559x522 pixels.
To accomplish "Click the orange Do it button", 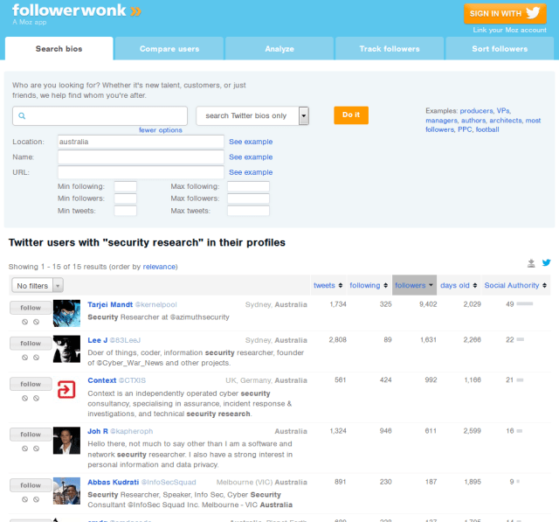I will tap(351, 115).
